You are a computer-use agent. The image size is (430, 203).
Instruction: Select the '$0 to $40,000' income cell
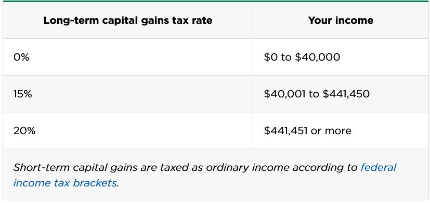tap(341, 57)
